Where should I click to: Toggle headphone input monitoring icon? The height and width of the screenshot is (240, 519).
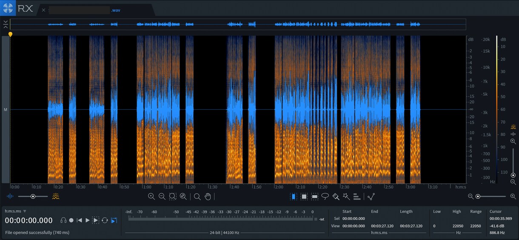click(63, 220)
